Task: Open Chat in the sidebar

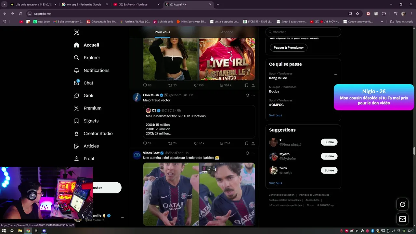Action: pos(84,83)
